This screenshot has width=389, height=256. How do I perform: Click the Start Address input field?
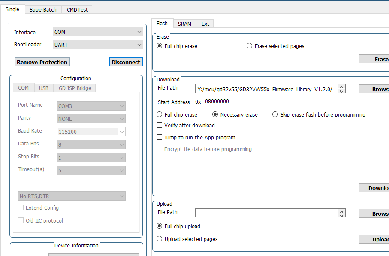[x=225, y=102]
